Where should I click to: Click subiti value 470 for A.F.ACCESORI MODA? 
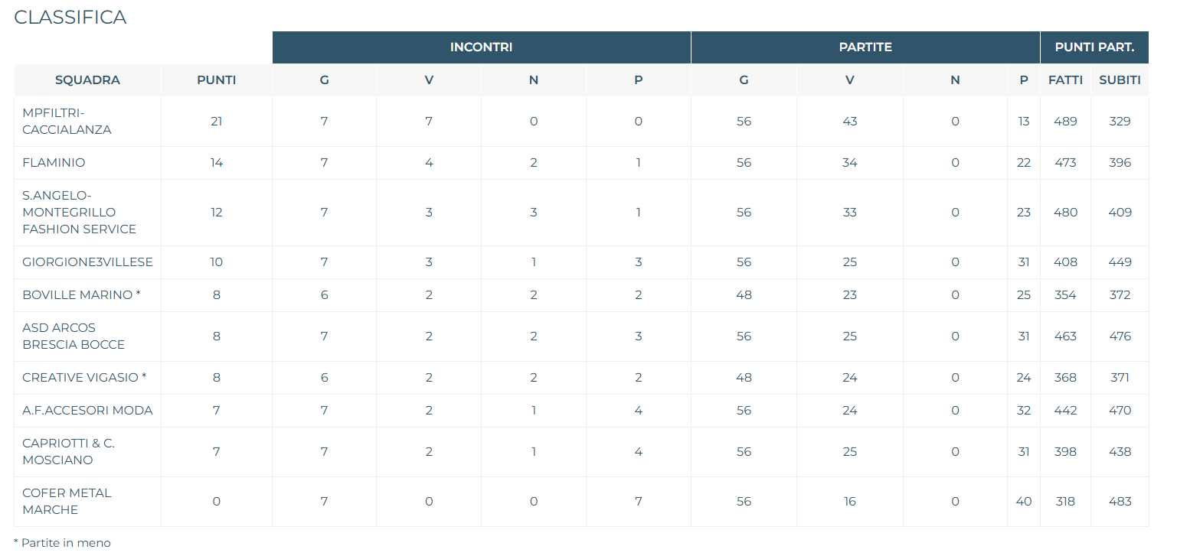1120,411
